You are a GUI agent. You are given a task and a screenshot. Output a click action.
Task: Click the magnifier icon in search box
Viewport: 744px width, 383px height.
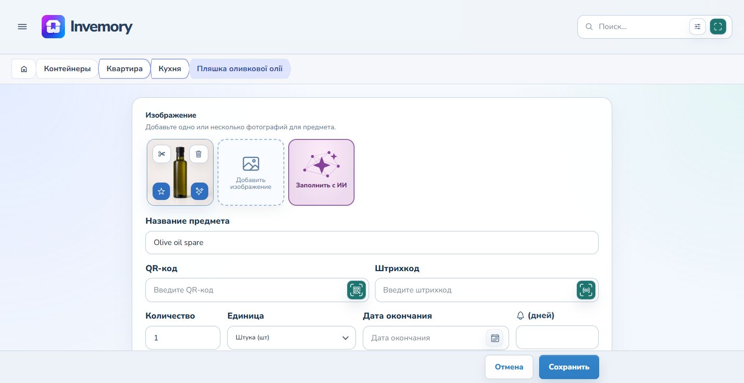point(589,27)
